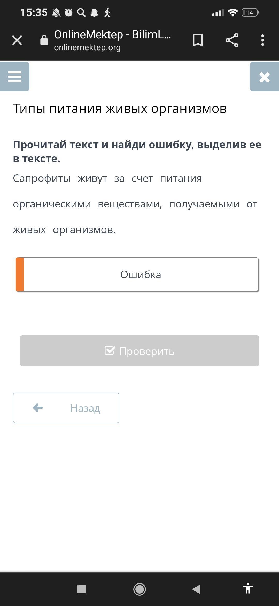
Task: Open the accessibility shortcut icon
Action: pyautogui.click(x=247, y=589)
